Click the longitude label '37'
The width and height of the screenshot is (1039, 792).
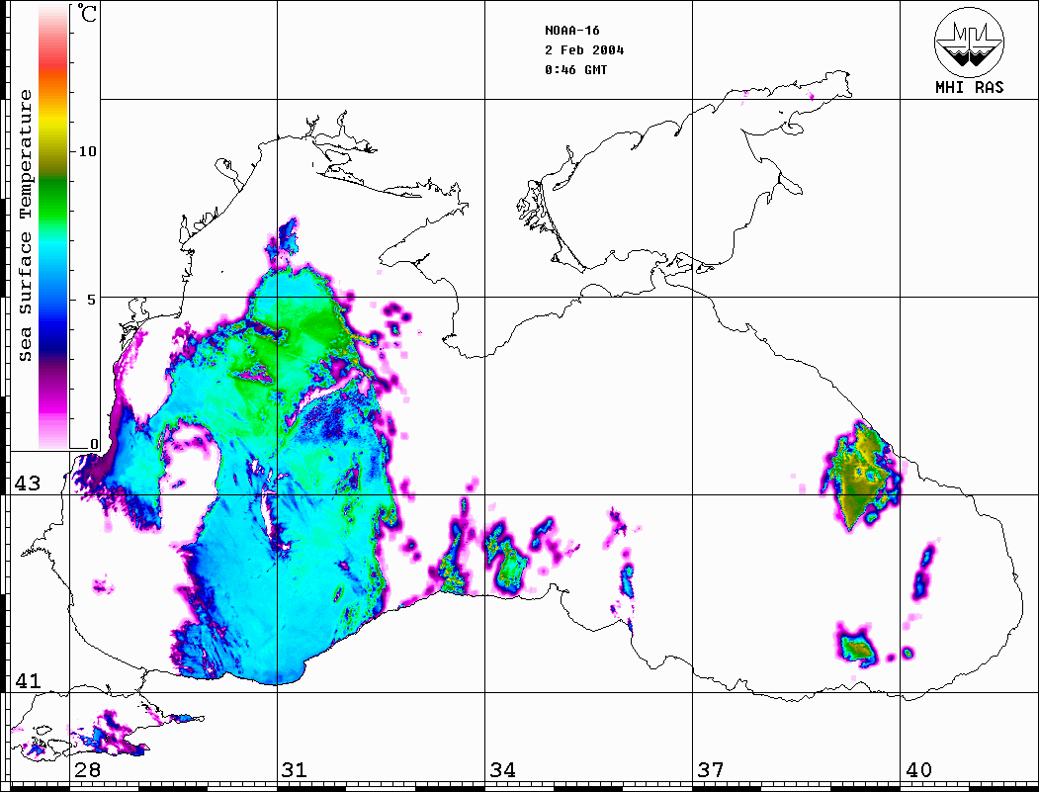click(711, 770)
